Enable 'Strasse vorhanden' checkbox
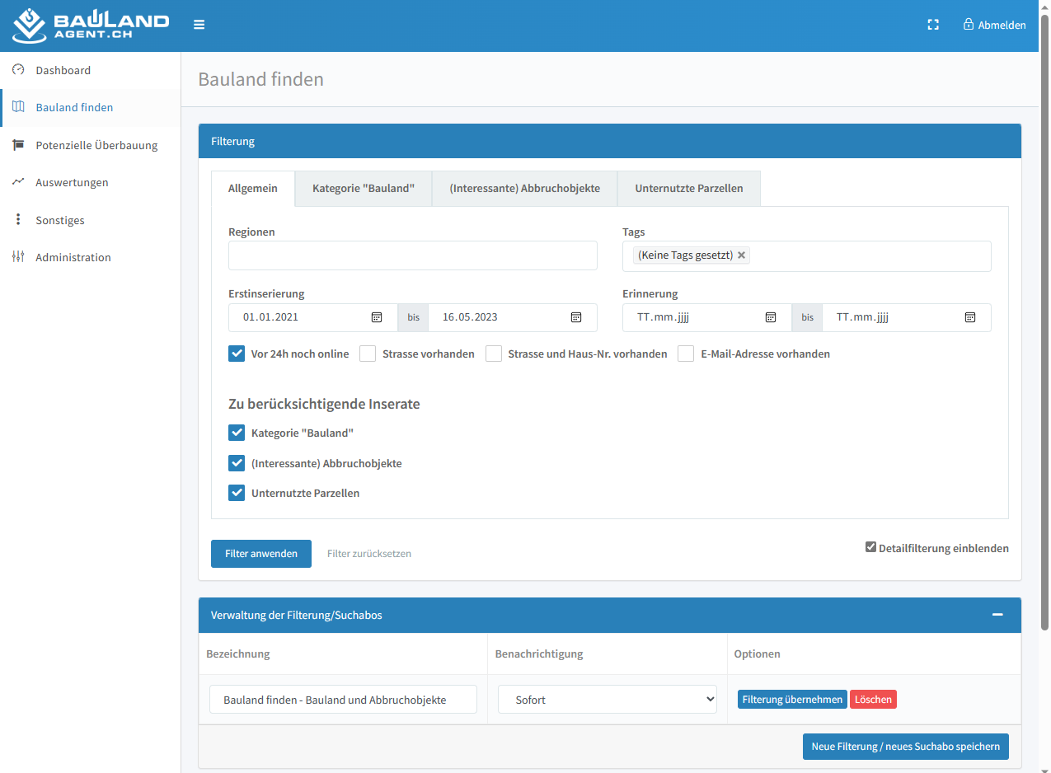 point(368,354)
